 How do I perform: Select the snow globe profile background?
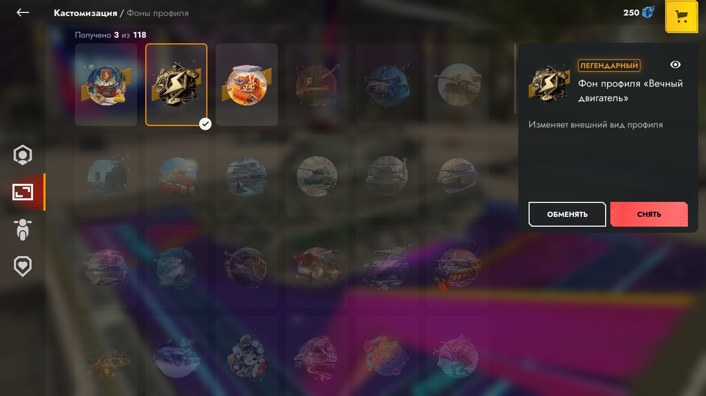pos(106,85)
